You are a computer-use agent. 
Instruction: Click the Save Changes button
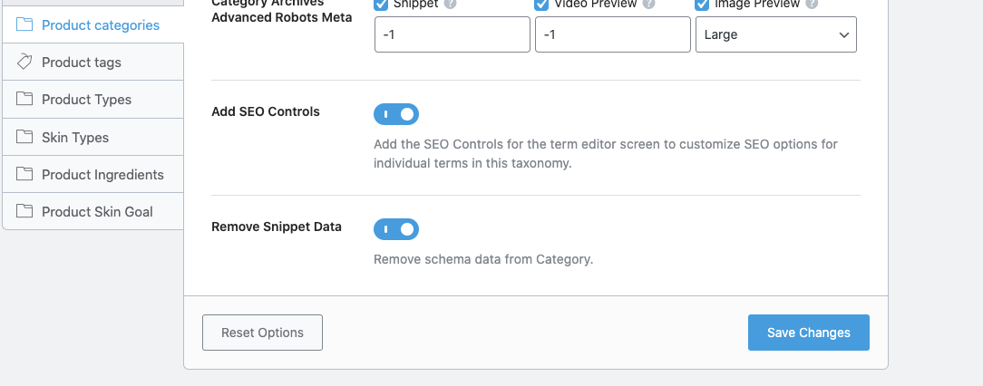pyautogui.click(x=808, y=333)
